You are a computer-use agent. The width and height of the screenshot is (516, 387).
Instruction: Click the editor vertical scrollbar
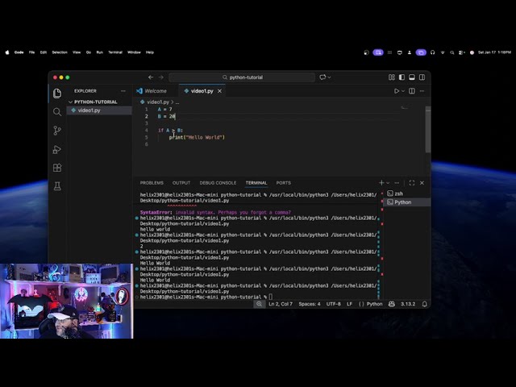428,129
